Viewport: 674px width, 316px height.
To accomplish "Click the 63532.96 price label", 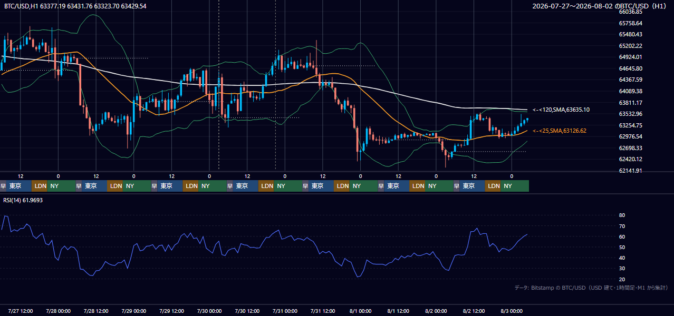I will (x=631, y=114).
